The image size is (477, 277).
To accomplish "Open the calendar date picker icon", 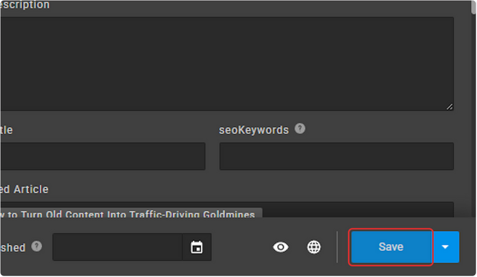I will (197, 247).
